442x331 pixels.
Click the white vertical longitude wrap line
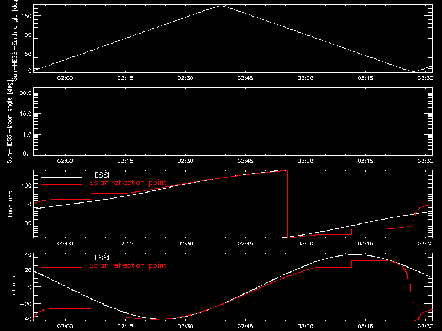(281, 204)
